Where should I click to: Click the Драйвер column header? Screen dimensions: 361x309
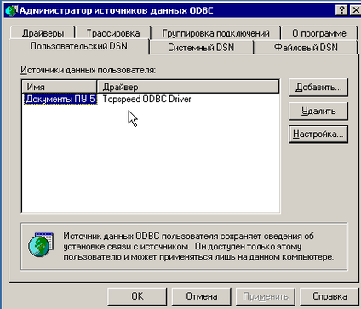(188, 87)
